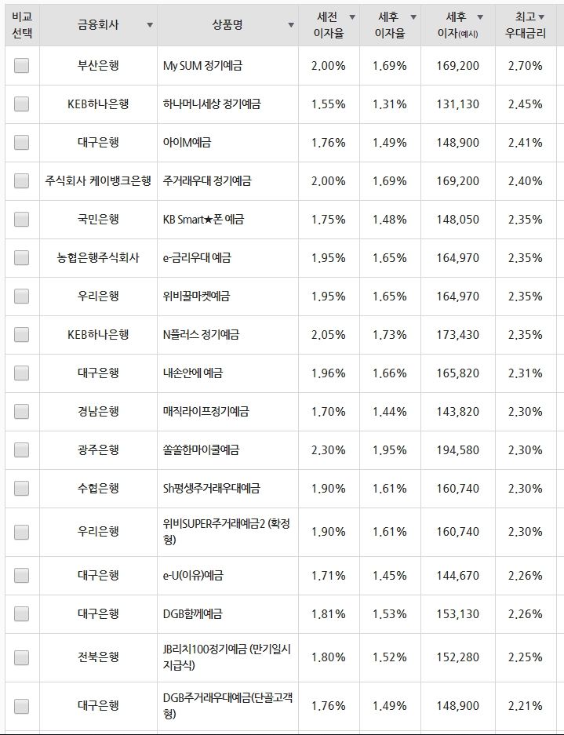Screen dimensions: 564x735
Task: Open the 위비꿀마켓예금 product entry
Action: [196, 297]
